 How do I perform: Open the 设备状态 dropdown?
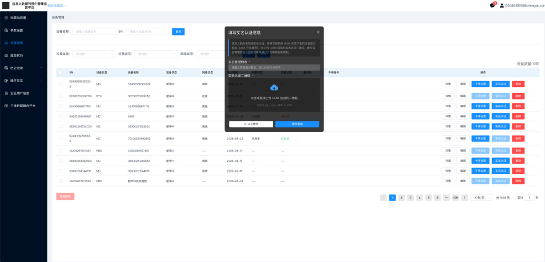click(x=156, y=54)
